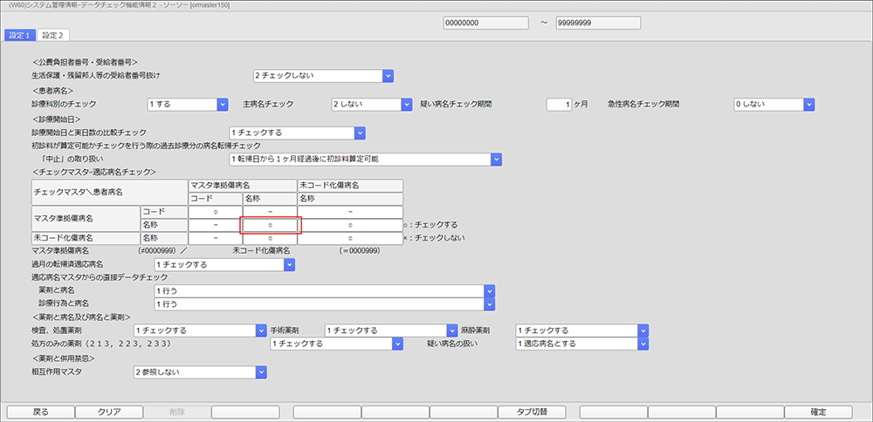Toggle the red-highlighted ○ cell in the table
Viewport: 873px width, 422px height.
[270, 225]
